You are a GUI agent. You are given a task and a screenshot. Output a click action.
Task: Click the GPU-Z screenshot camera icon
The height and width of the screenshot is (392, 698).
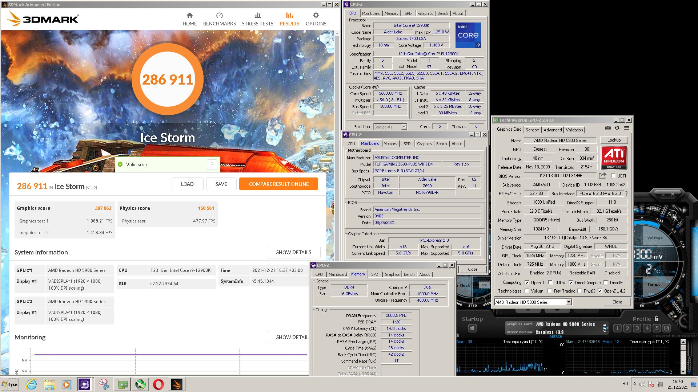click(x=607, y=128)
